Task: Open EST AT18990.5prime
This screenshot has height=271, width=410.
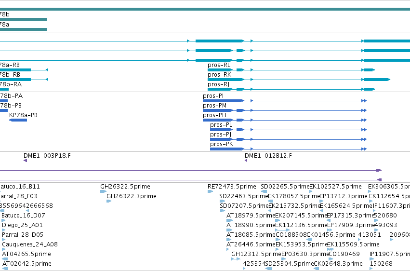Action: coord(251,225)
